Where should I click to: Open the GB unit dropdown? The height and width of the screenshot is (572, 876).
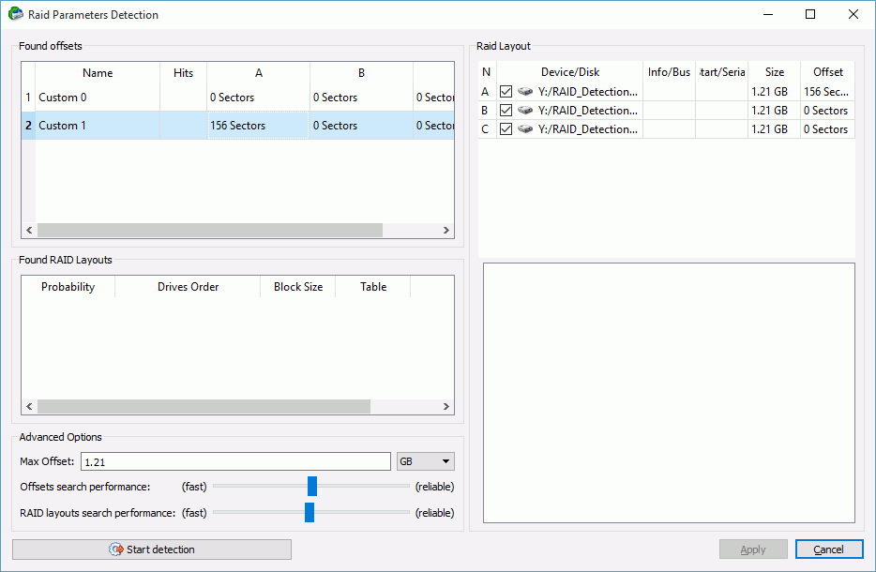426,461
